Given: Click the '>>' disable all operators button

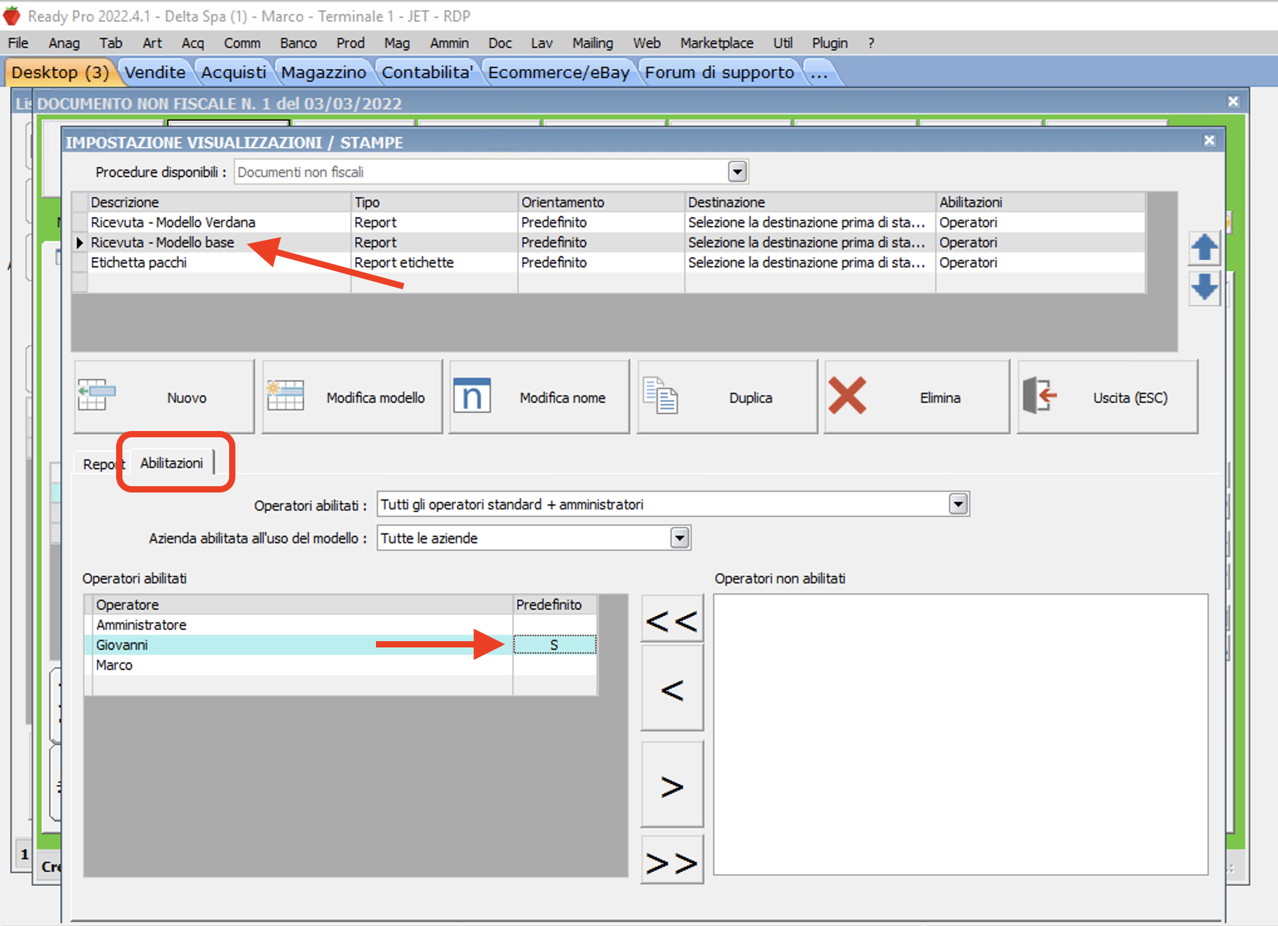Looking at the screenshot, I should (672, 861).
